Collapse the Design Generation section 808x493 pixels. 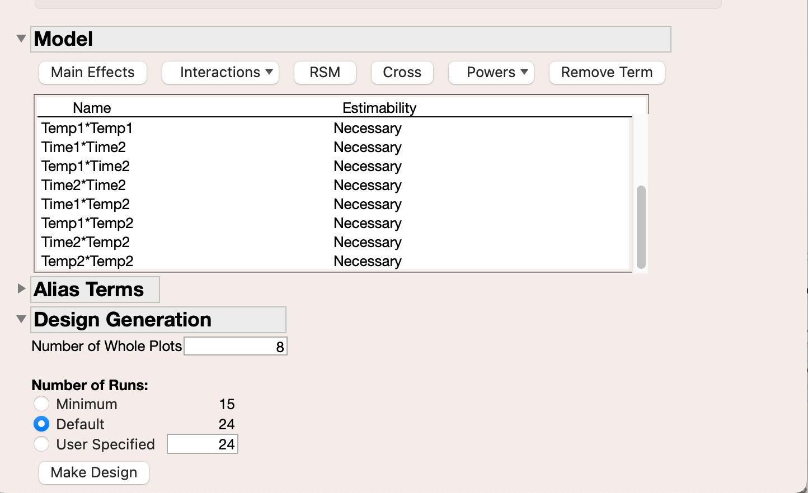(x=21, y=319)
